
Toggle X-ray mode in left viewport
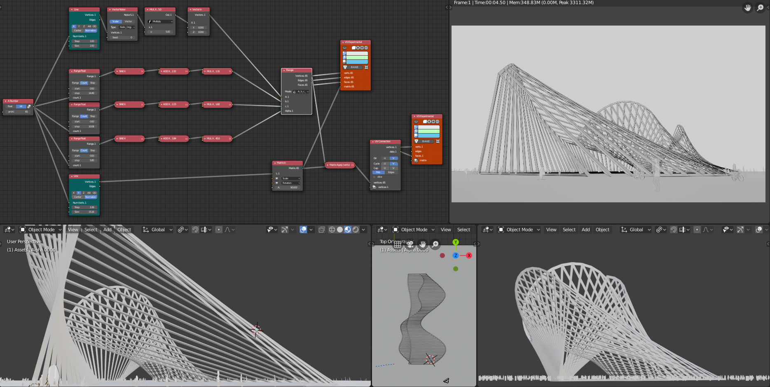pyautogui.click(x=322, y=230)
